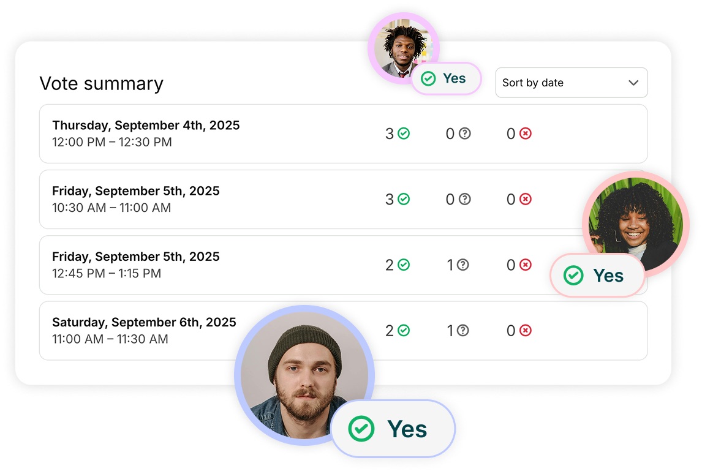The height and width of the screenshot is (474, 702).
Task: Click green check icon for Saturday September 6th
Action: (404, 330)
